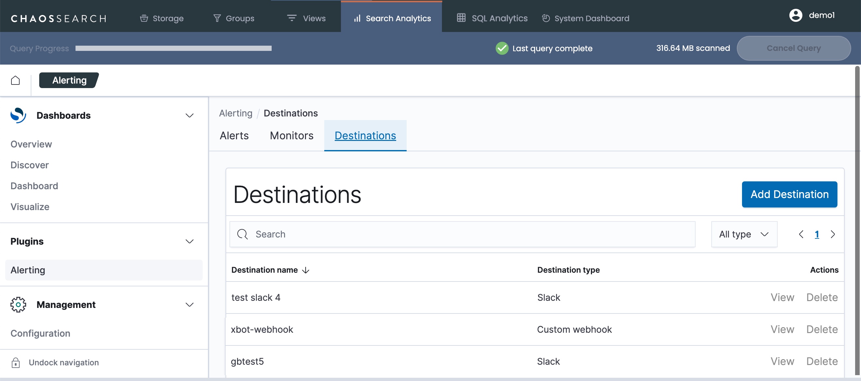Toggle the Undock navigation lock
The height and width of the screenshot is (381, 861).
(x=15, y=363)
